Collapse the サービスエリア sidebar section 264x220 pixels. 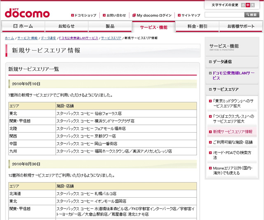pos(210,89)
